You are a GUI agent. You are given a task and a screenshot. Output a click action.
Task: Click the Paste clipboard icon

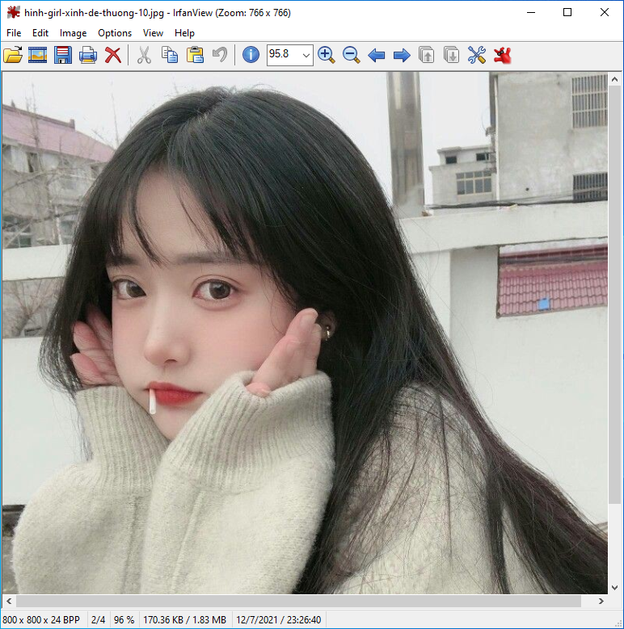194,55
